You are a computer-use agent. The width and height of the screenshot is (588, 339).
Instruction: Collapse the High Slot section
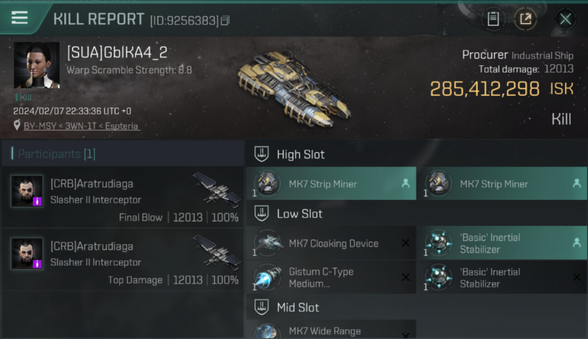261,154
